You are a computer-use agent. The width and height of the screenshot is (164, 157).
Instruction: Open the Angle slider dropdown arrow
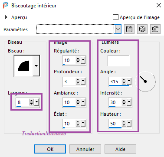pyautogui.click(x=129, y=82)
